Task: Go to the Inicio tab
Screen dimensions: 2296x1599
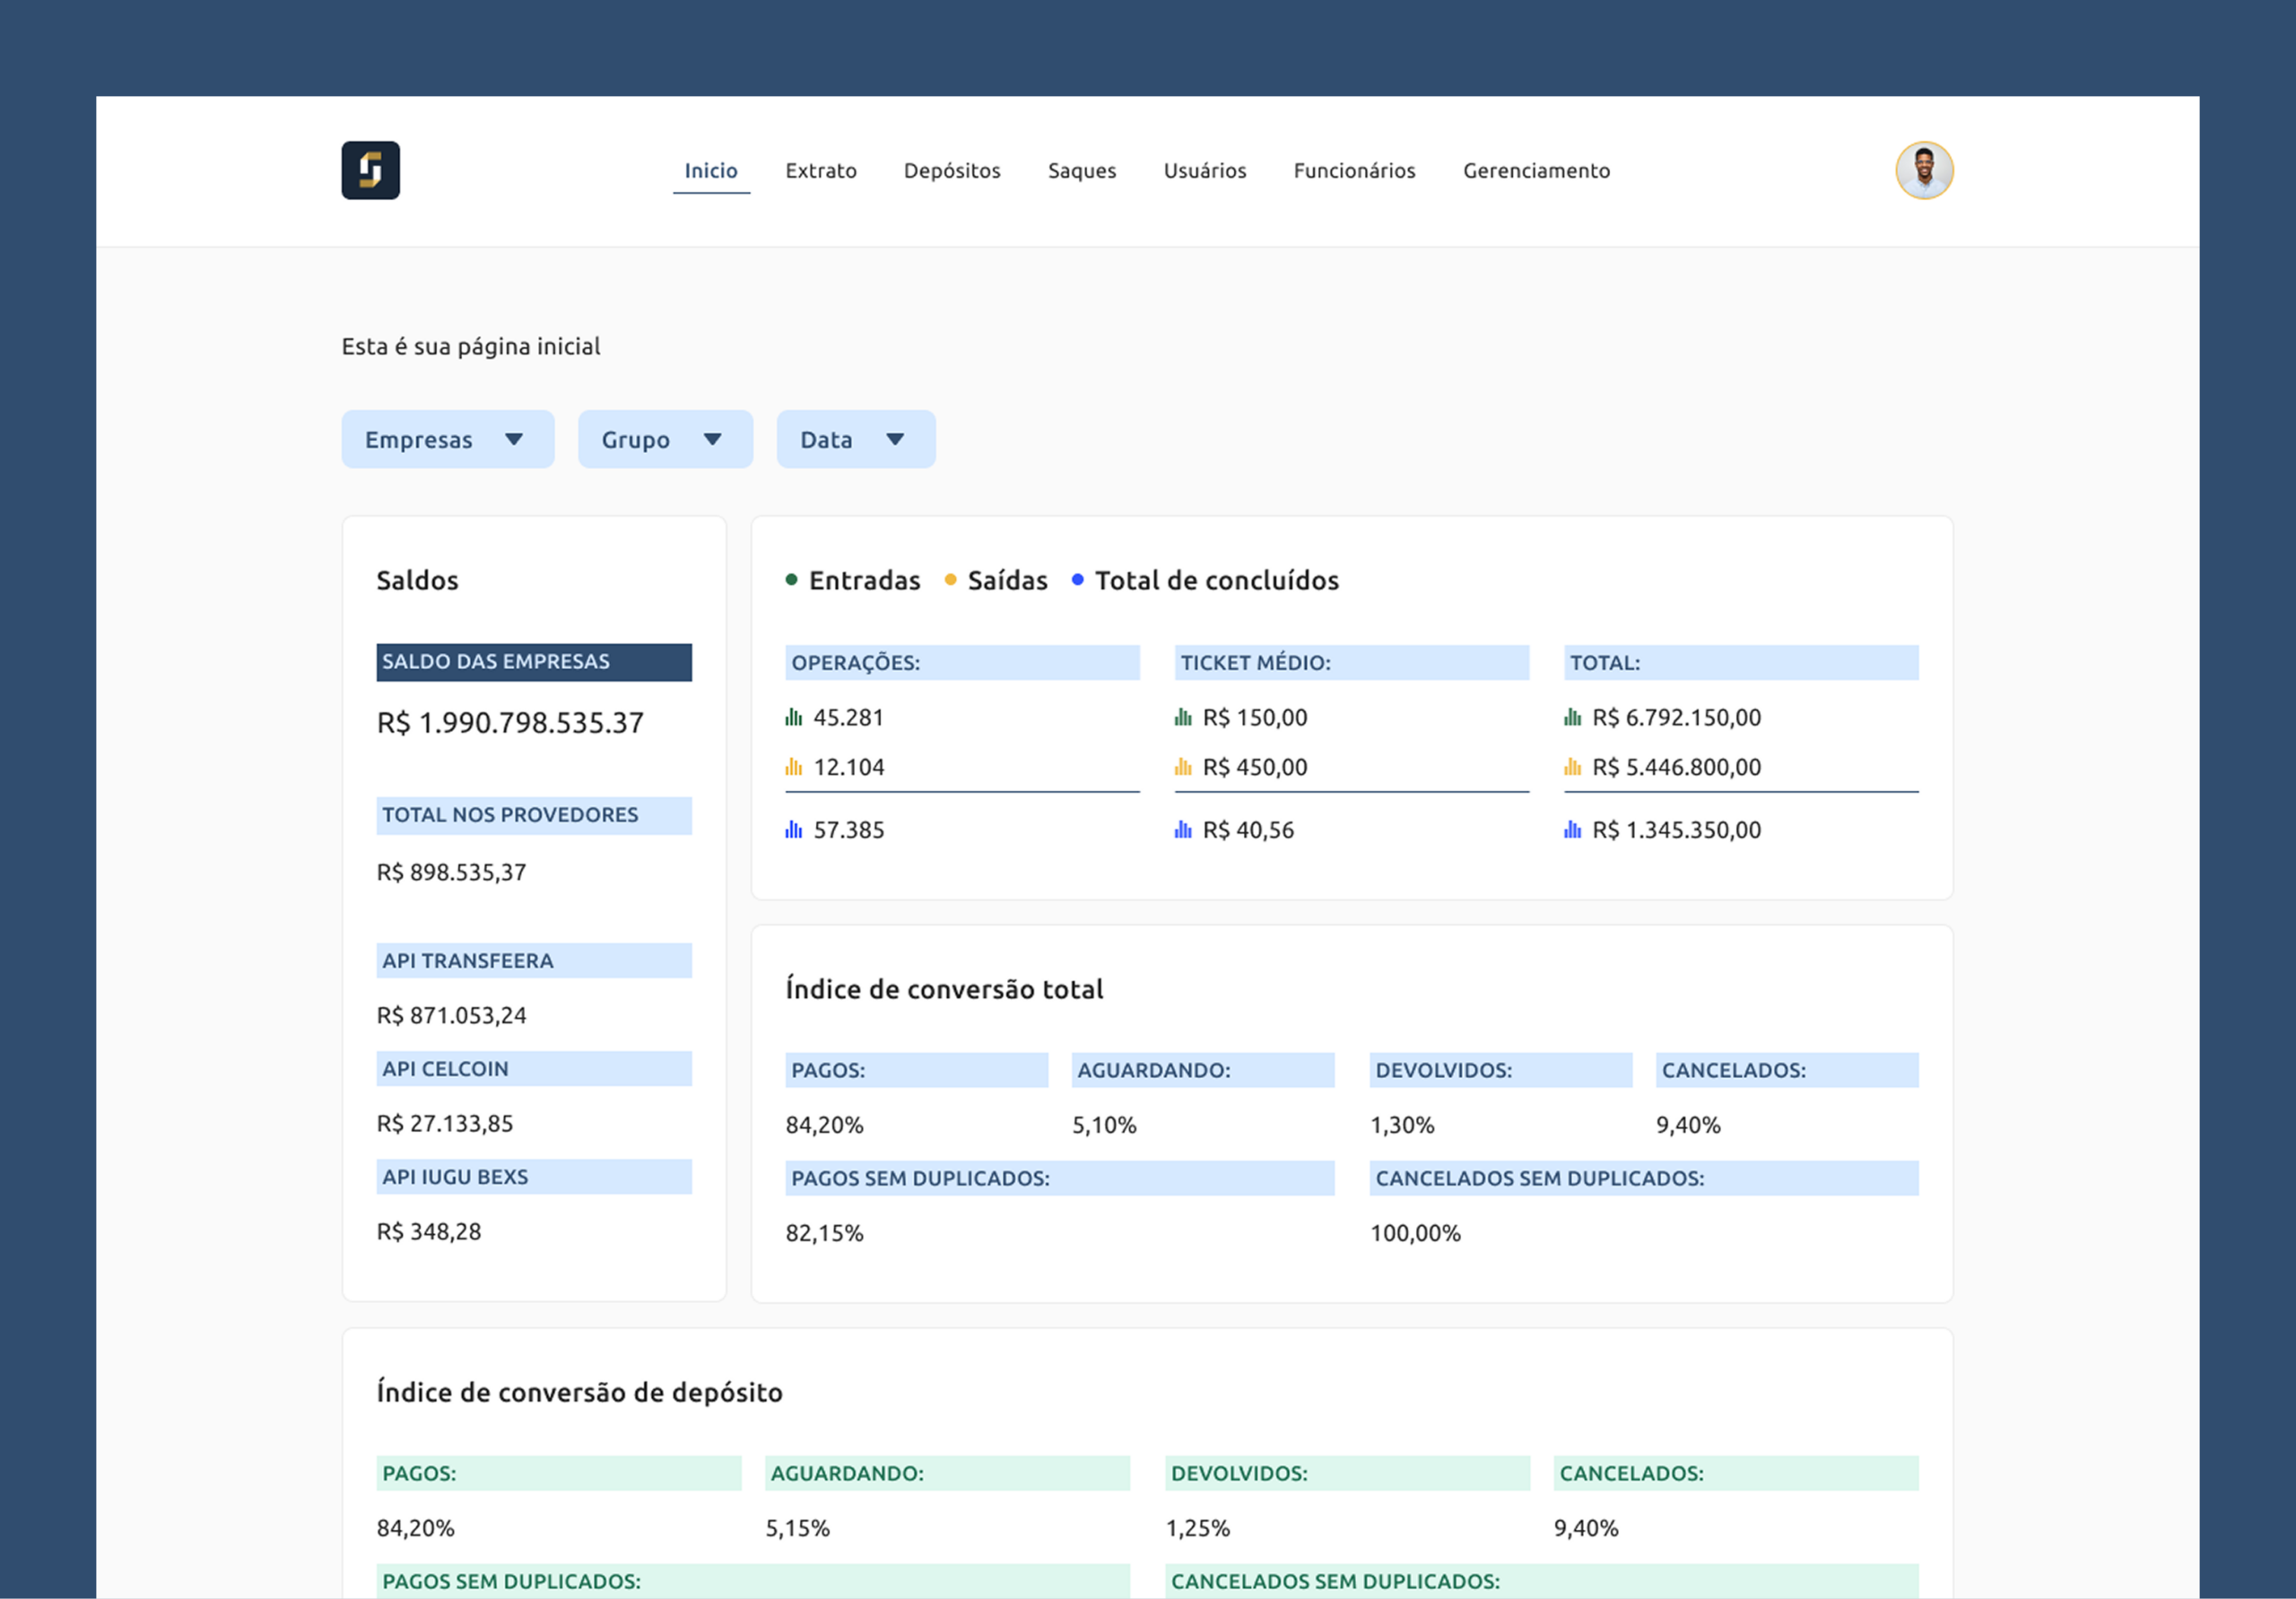Action: click(x=711, y=171)
